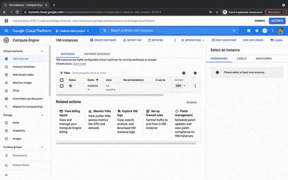
Task: Collapse the Instance groups section
Action: coord(42,147)
